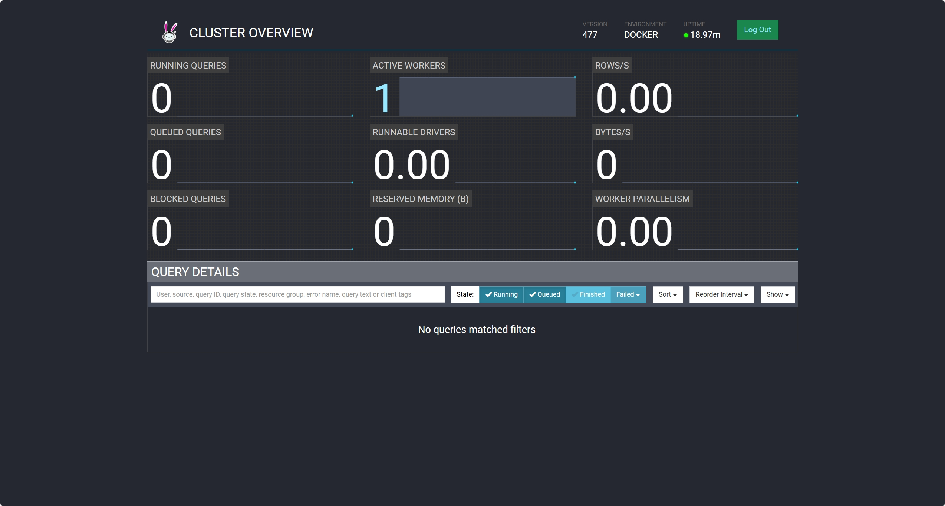Focus the query search filter field
945x506 pixels.
point(297,294)
